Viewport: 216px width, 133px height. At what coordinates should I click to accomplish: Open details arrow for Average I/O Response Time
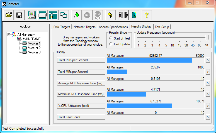208,83
